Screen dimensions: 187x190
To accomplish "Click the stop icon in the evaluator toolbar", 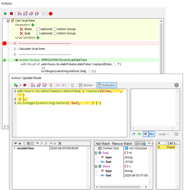I will (25, 85).
